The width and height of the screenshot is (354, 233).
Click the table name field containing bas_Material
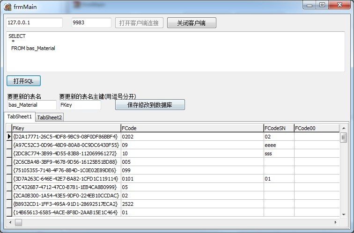tap(32, 105)
